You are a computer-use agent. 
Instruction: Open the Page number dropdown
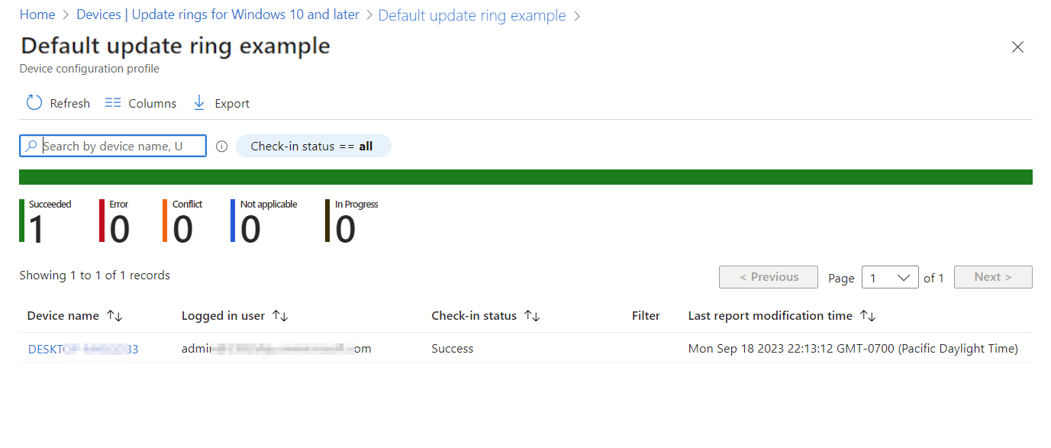coord(890,277)
